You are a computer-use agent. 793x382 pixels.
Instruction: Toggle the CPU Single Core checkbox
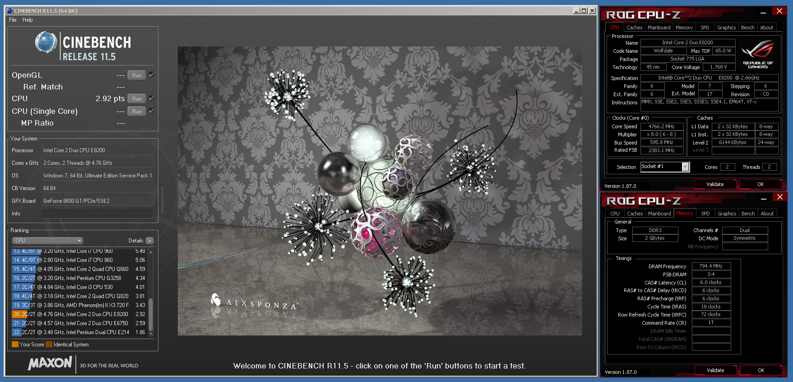coord(152,111)
